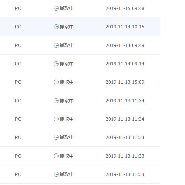The image size is (185, 185).
Task: Click the timestamp 2019-11-14 09:49
Action: 125,45
